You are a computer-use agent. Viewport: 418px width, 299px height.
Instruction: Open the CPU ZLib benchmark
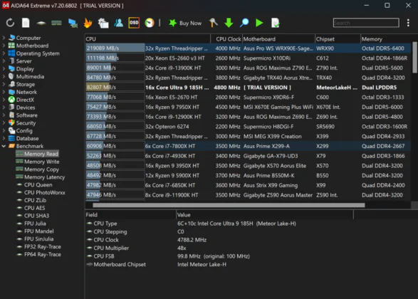35,200
